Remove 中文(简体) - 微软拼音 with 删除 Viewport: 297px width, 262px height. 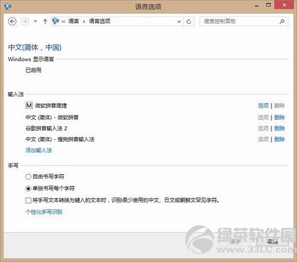[279, 117]
